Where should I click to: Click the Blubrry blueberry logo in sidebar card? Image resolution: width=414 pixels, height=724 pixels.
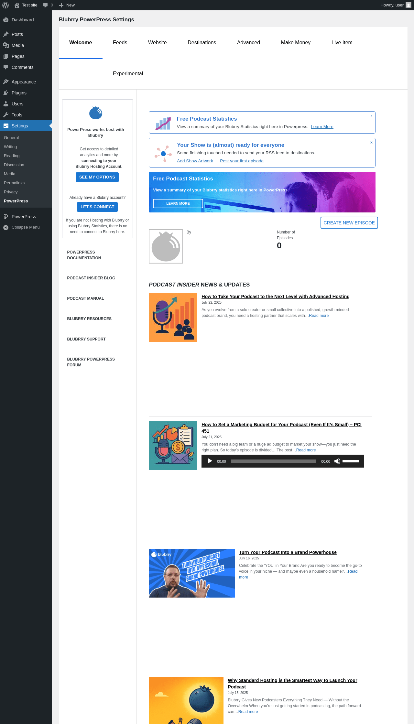pyautogui.click(x=96, y=113)
